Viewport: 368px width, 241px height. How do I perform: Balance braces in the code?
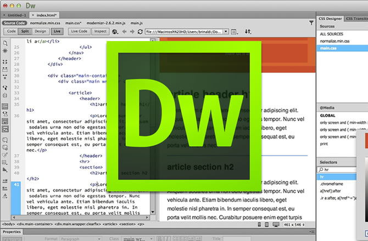pyautogui.click(x=5, y=95)
